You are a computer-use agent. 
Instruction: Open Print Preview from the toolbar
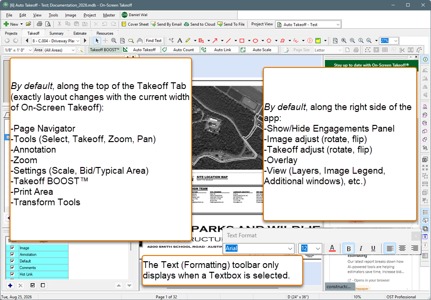[x=48, y=24]
